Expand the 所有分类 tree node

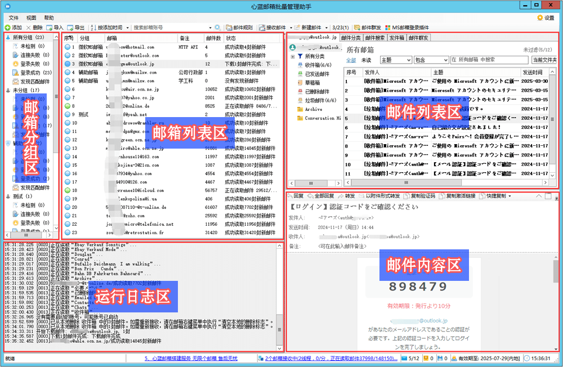(x=292, y=56)
